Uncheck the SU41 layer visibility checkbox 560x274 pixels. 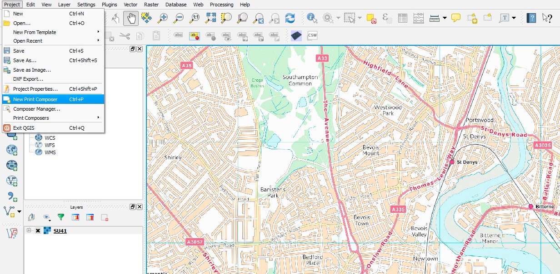tap(38, 230)
